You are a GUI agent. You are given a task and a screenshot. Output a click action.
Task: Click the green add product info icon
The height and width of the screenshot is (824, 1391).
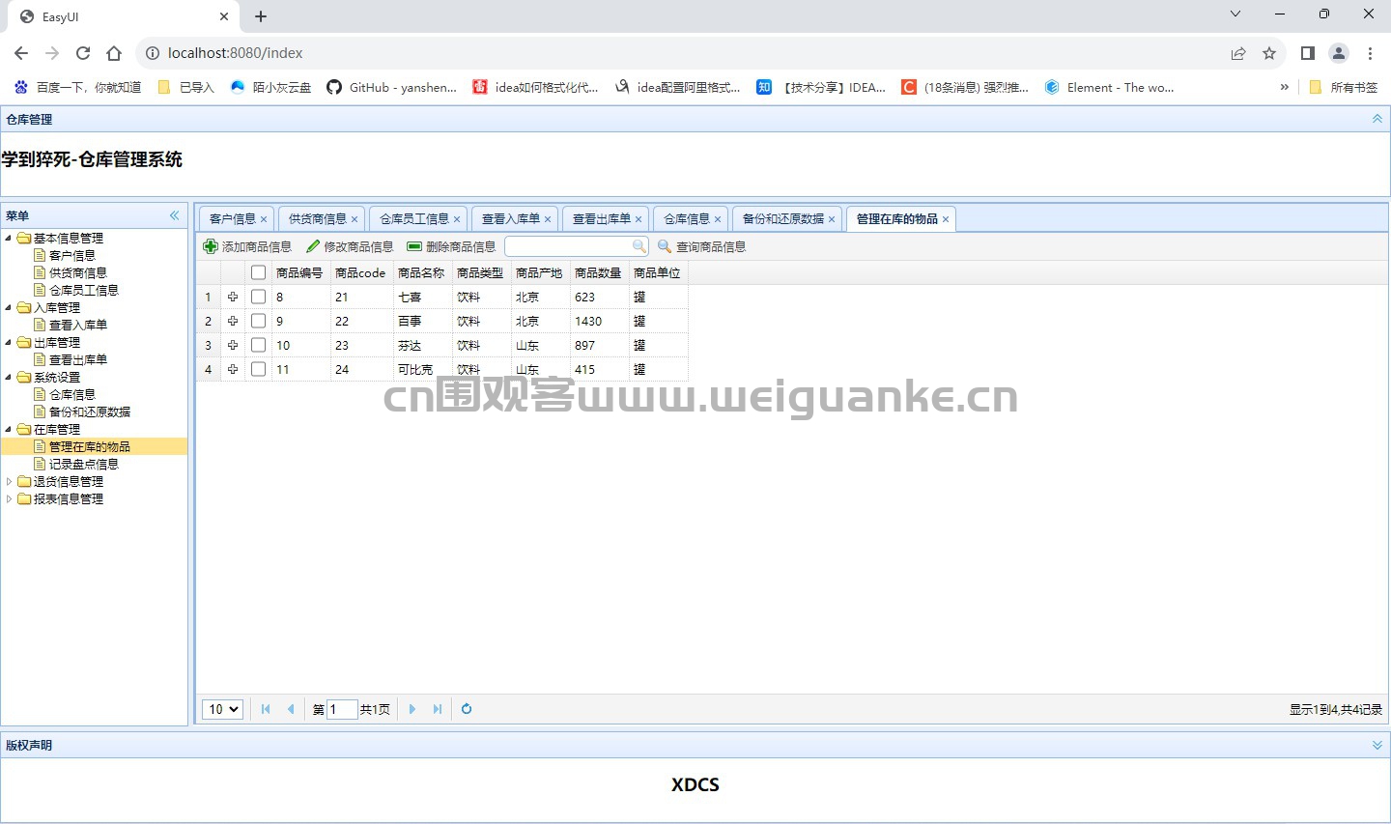click(211, 246)
